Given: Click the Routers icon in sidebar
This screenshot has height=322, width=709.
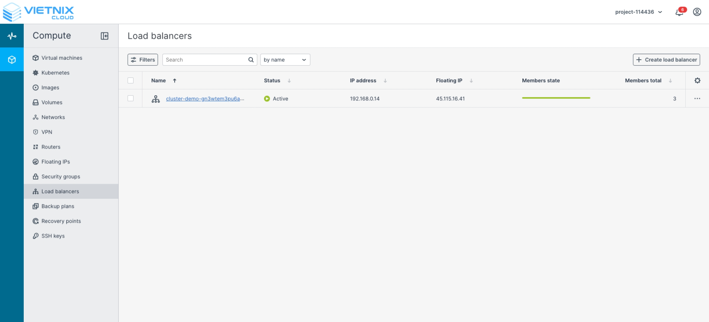Looking at the screenshot, I should (36, 147).
